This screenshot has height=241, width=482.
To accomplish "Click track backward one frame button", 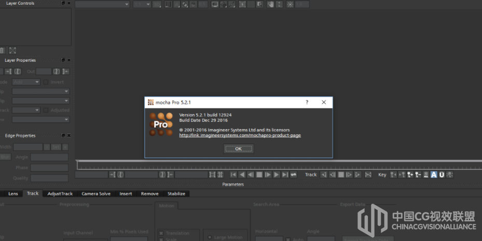I will point(332,175).
